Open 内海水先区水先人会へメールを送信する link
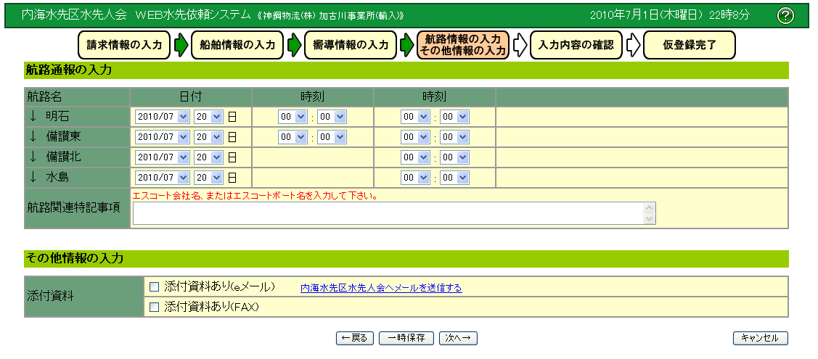Viewport: 818px width, 359px height. (381, 288)
